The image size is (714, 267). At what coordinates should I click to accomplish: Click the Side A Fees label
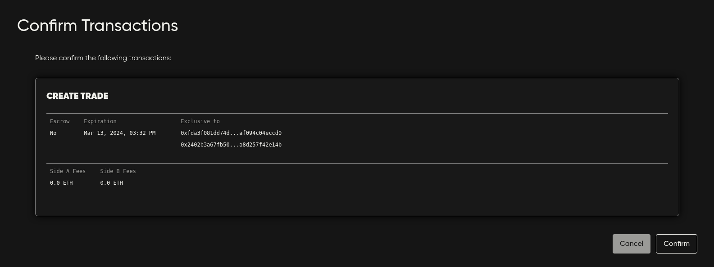[x=68, y=171]
